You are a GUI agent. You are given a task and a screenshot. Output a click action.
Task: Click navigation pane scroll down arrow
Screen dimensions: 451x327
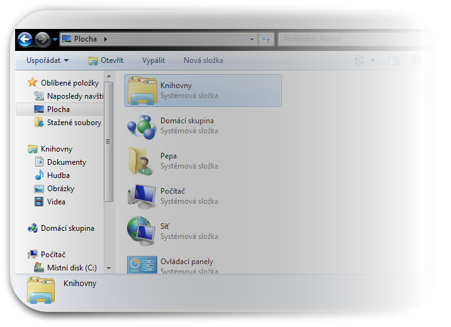pos(109,269)
